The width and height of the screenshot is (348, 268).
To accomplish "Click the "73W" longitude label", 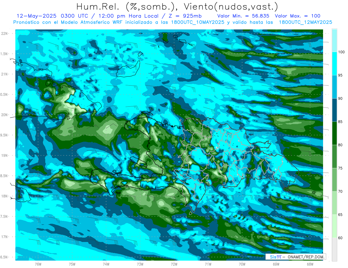I will coord(140,264).
